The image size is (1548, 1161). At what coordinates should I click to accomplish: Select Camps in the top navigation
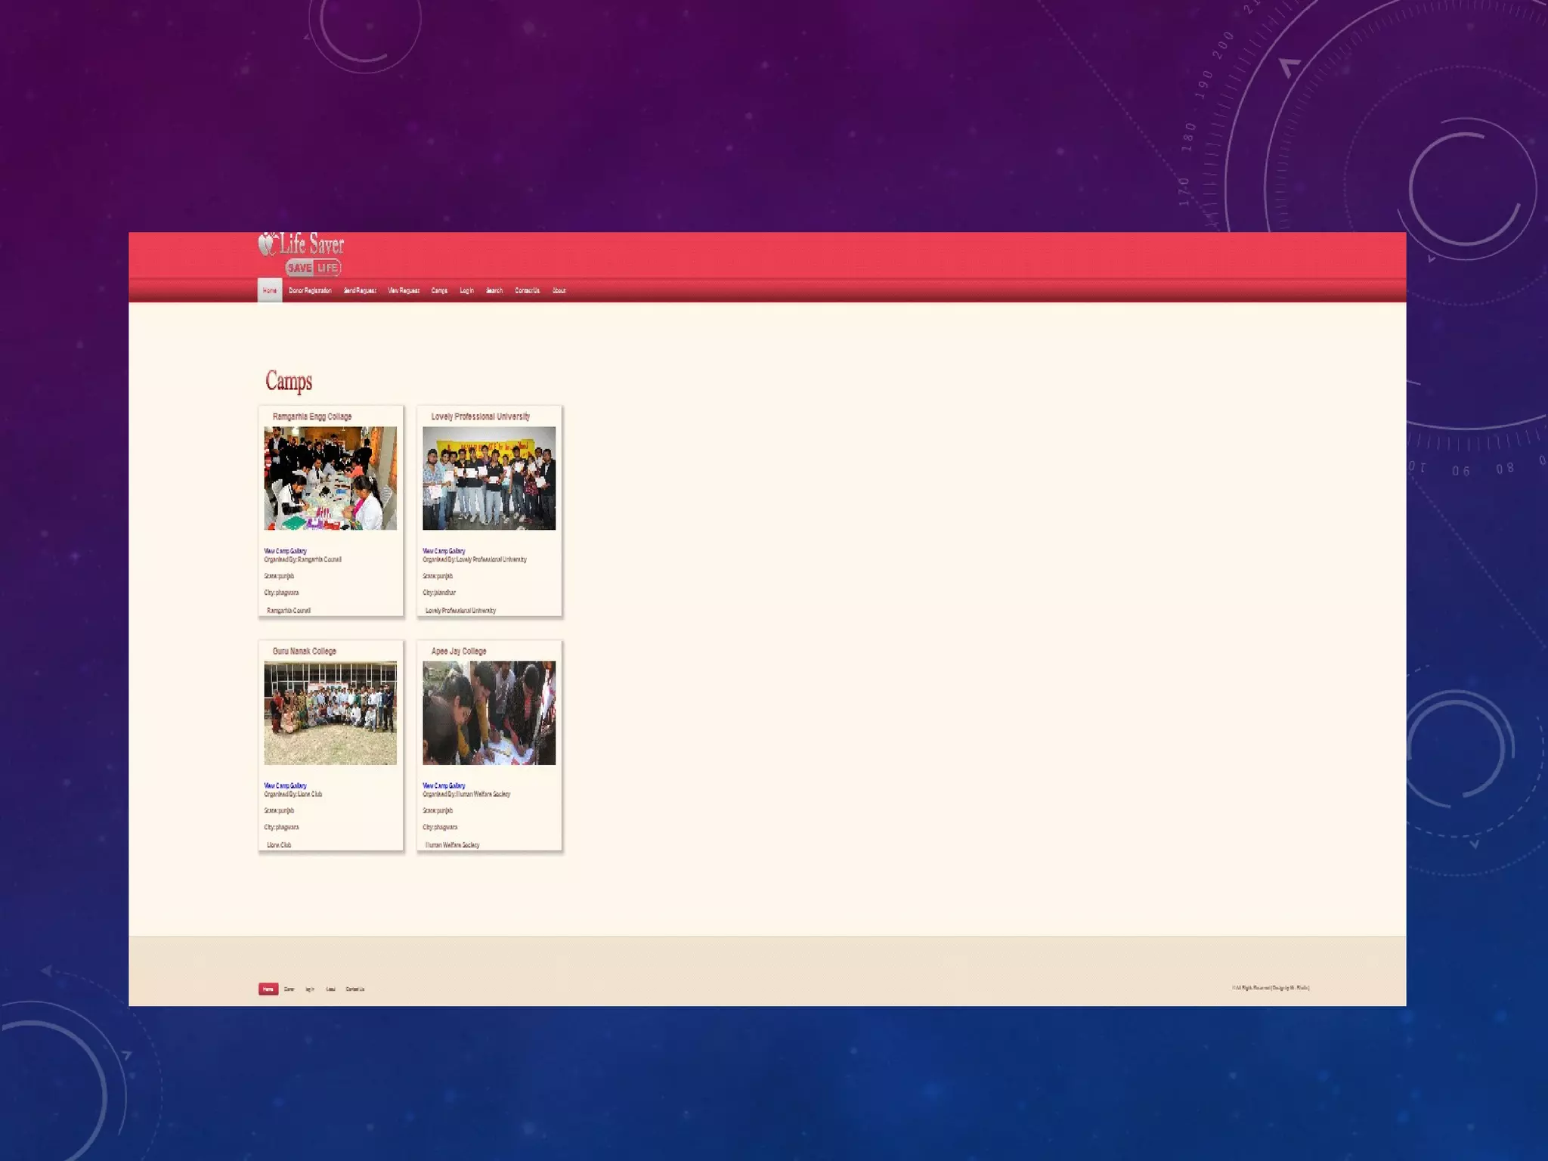coord(439,291)
